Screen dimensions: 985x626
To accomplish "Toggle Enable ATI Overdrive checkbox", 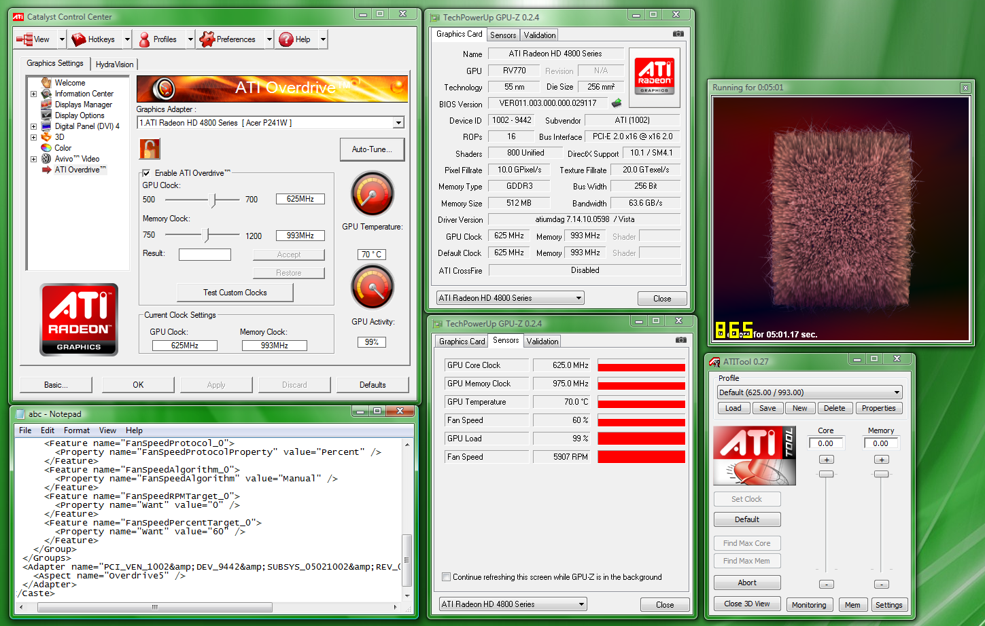I will [x=146, y=173].
